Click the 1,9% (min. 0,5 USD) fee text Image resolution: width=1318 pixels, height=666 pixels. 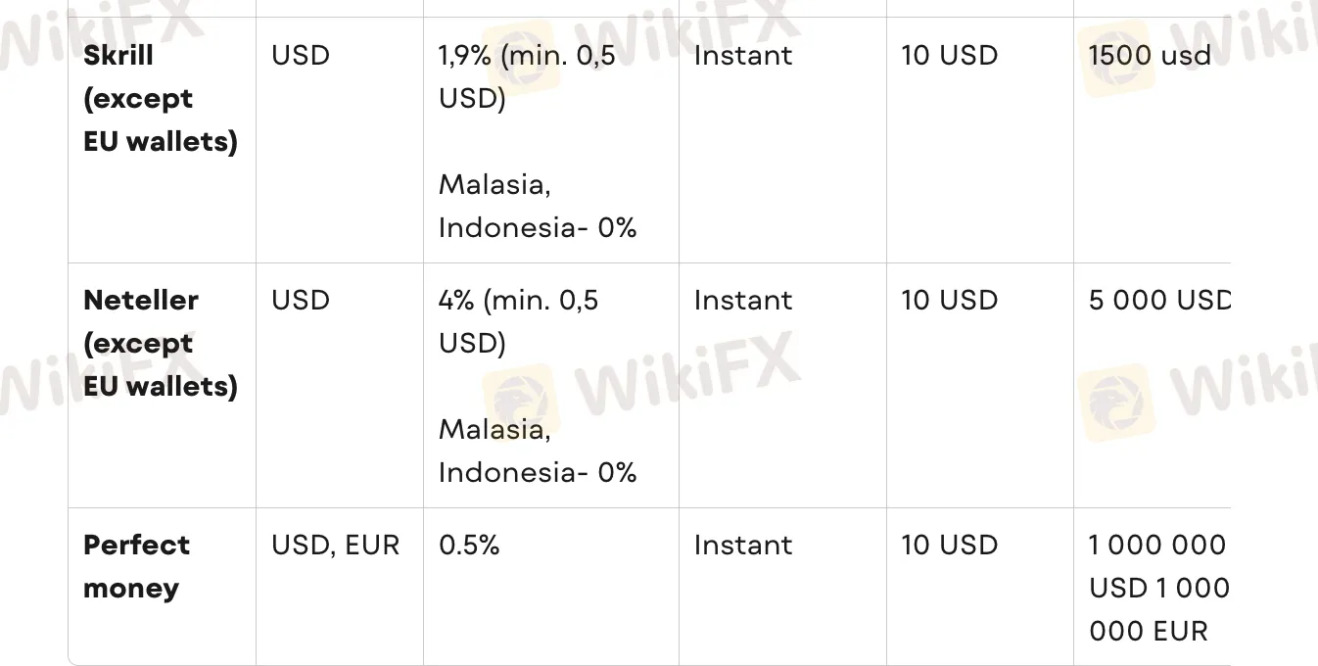pyautogui.click(x=528, y=77)
